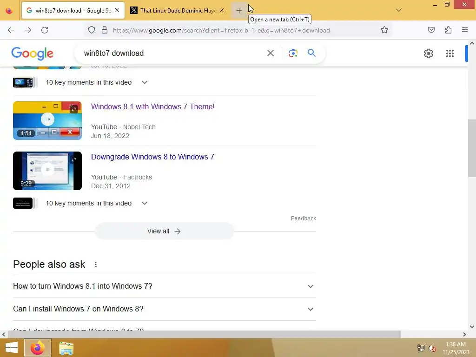476x357 pixels.
Task: Close the win8to7 download Google tab
Action: pos(117,10)
